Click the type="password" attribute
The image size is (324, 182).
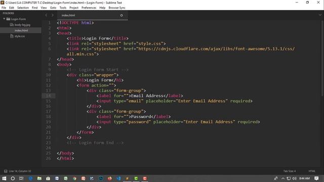[132, 122]
